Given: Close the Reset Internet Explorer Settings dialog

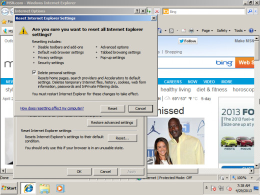Looking at the screenshot, I should click(153, 18).
